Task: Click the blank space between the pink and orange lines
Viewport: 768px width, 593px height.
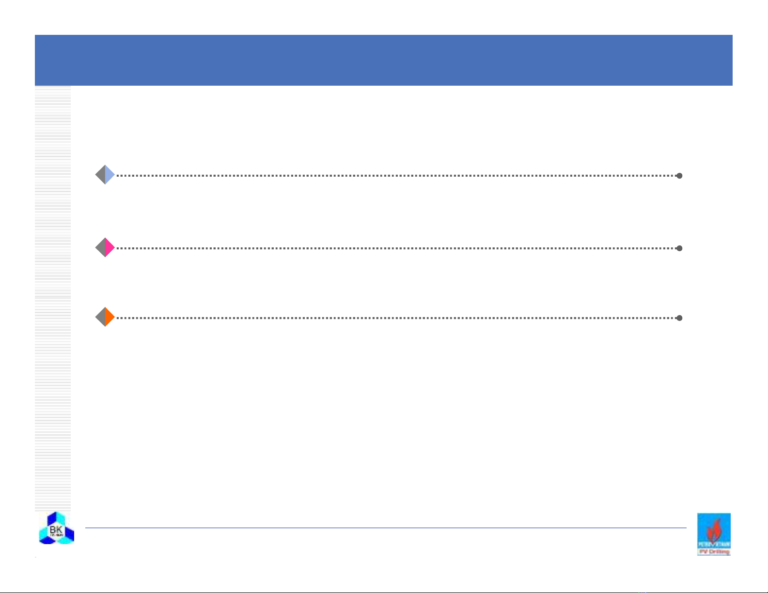Action: click(388, 283)
